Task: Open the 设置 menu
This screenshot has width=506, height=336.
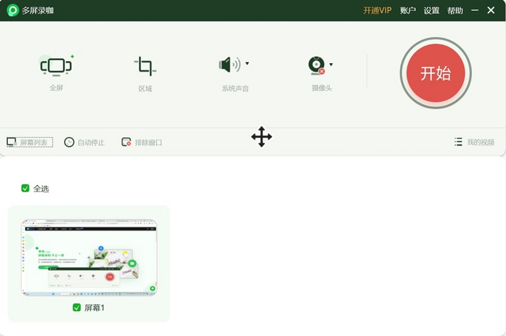Action: [431, 11]
